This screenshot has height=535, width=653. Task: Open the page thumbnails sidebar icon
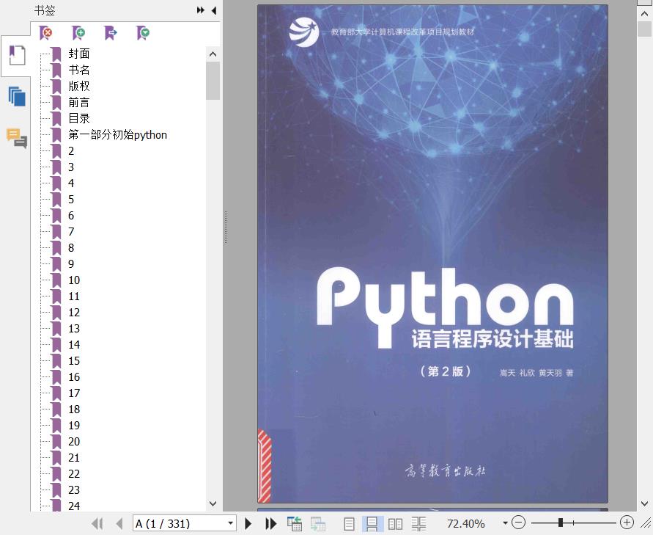[17, 96]
